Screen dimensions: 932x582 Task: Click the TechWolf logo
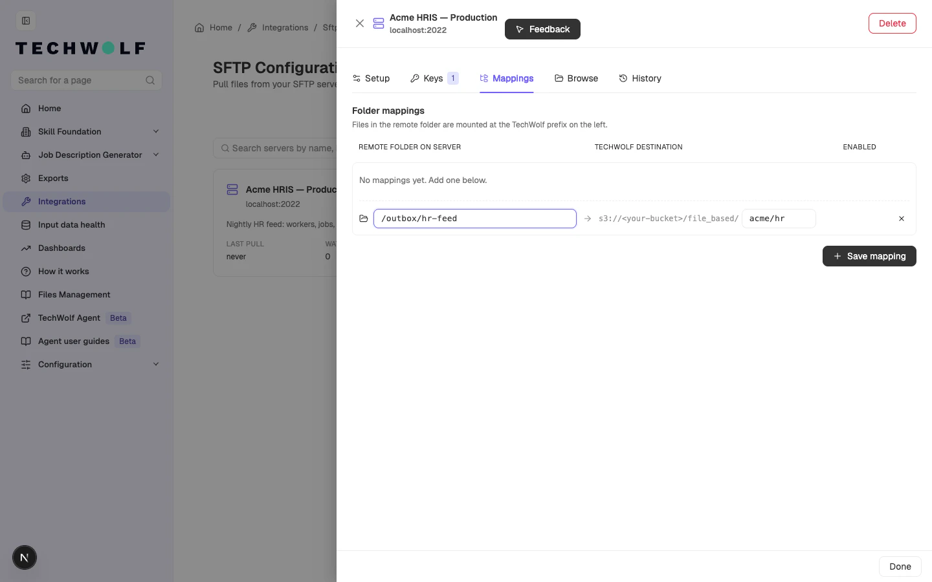pyautogui.click(x=80, y=48)
